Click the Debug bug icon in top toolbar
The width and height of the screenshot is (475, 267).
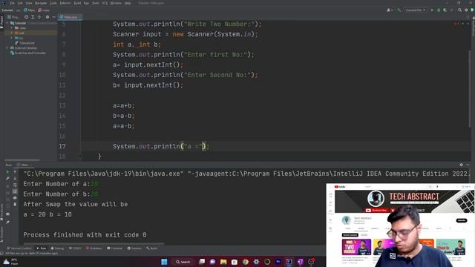[x=439, y=10]
